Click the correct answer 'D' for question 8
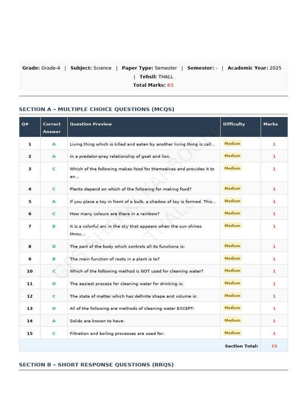Image resolution: width=307 pixels, height=409 pixels. pos(54,246)
